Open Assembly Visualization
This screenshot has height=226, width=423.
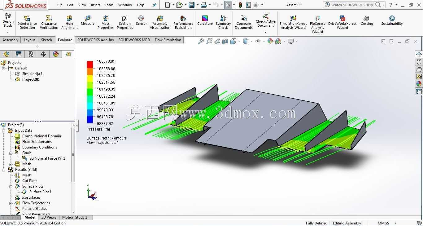(x=160, y=22)
